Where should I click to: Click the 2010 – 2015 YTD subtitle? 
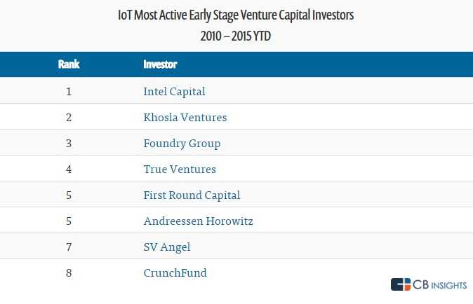coord(236,36)
